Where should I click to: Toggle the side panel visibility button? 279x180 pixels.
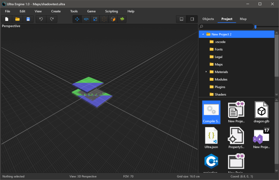tap(192, 19)
